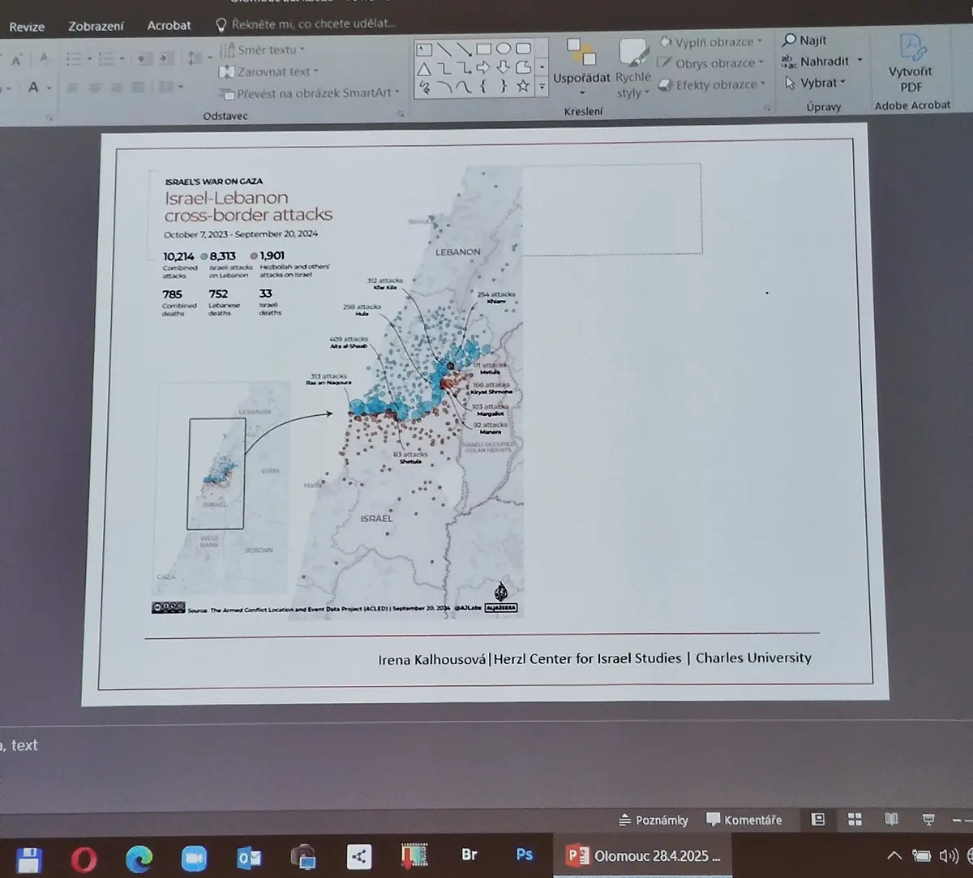
Task: Select the triangle shape
Action: [424, 69]
